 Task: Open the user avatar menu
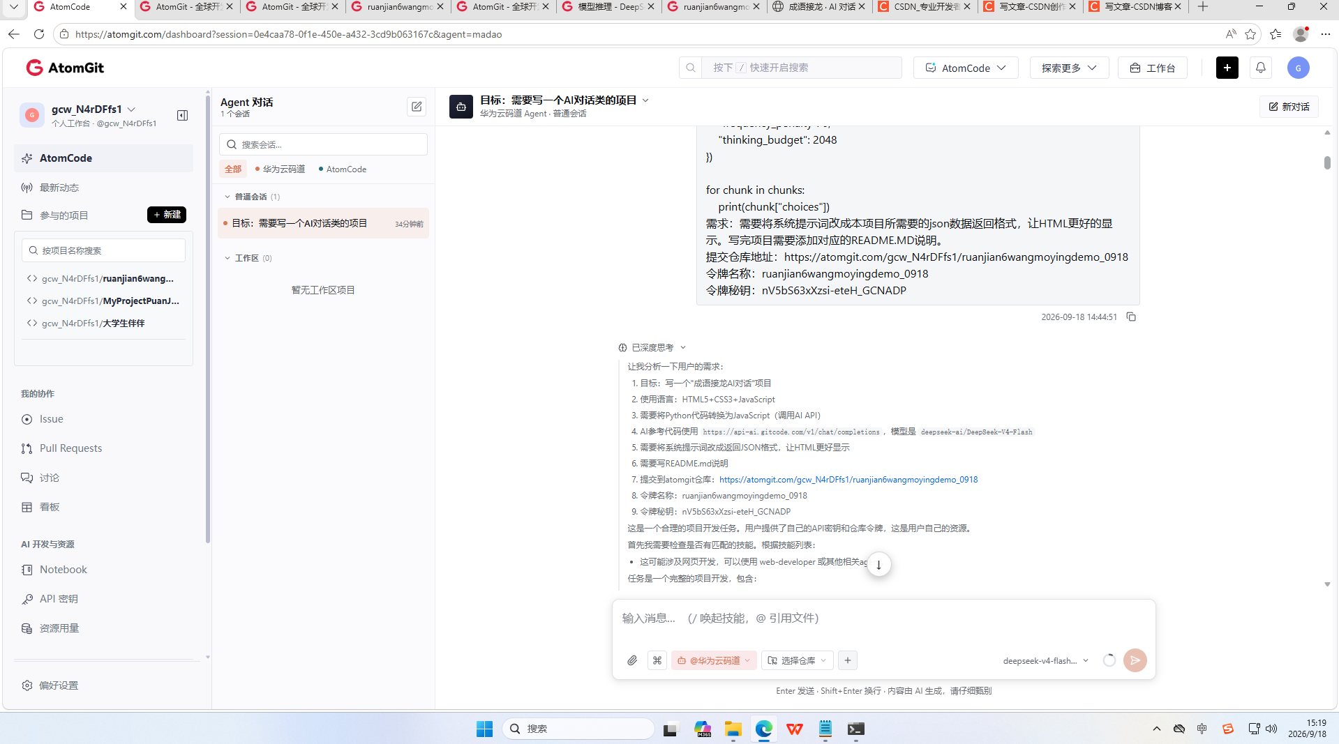point(1298,68)
